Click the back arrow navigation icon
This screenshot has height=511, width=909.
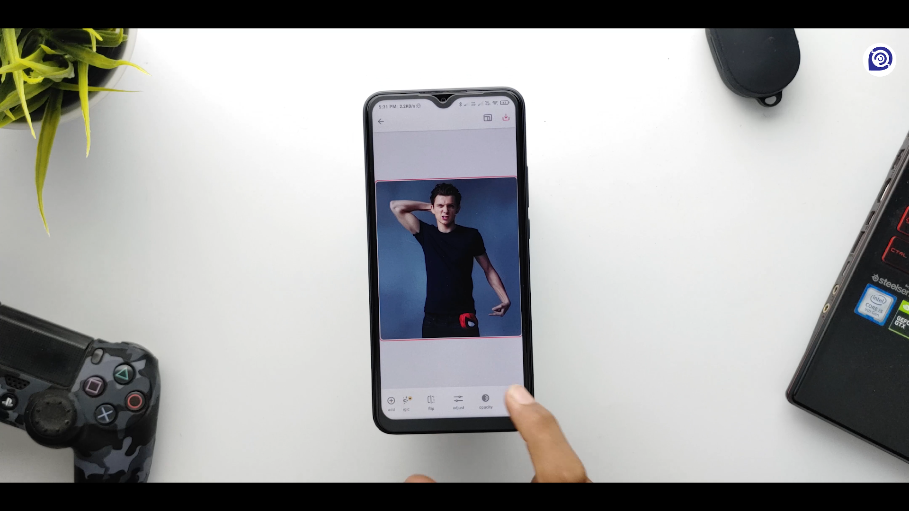tap(381, 121)
